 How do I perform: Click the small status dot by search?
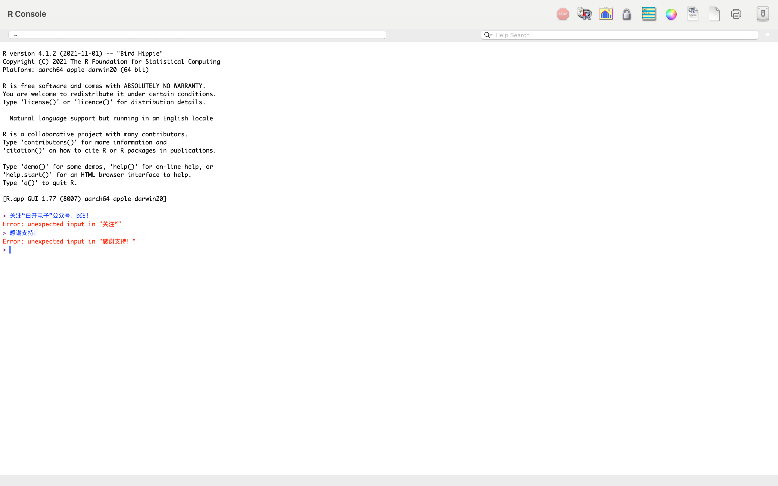[x=768, y=35]
